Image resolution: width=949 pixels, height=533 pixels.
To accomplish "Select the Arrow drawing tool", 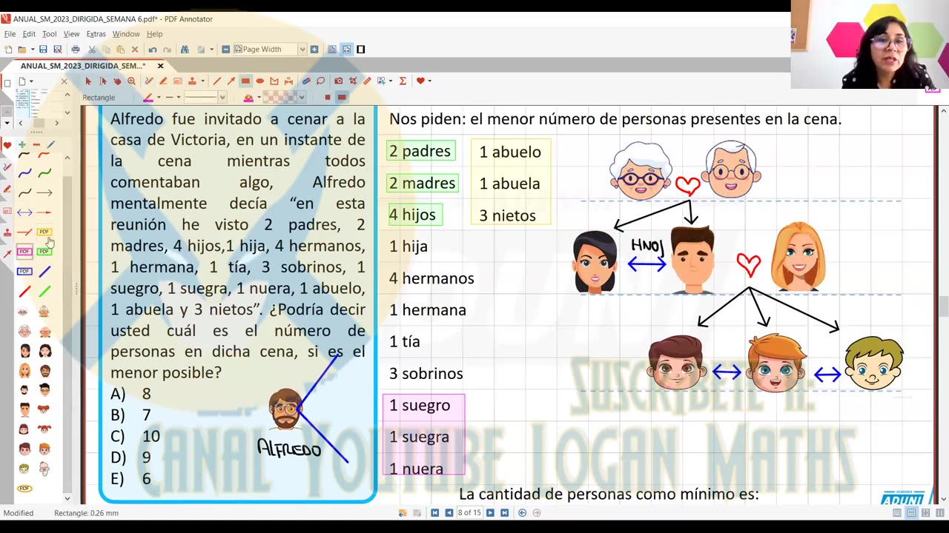I will click(x=231, y=81).
